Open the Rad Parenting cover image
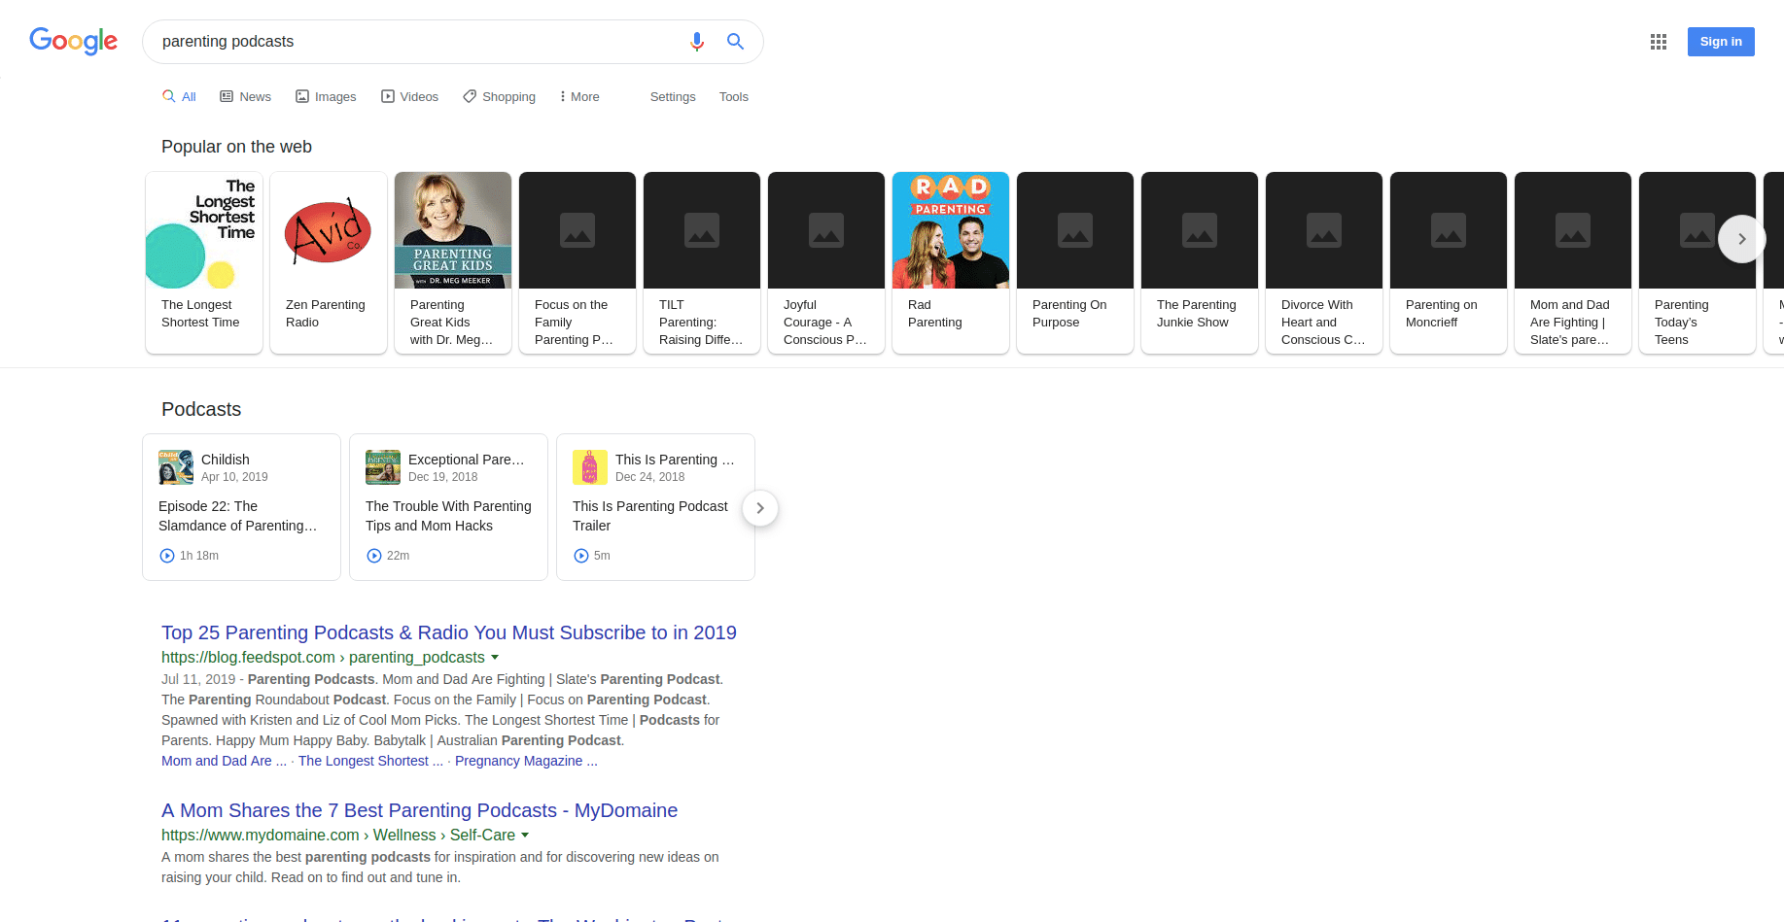Image resolution: width=1784 pixels, height=922 pixels. pos(951,230)
